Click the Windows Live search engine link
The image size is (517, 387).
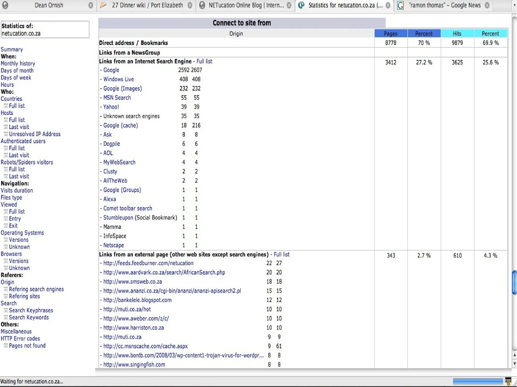pyautogui.click(x=118, y=79)
